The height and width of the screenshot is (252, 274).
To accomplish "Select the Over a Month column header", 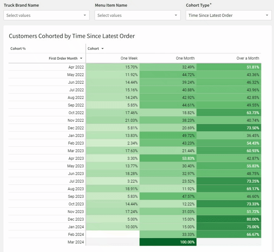I will 248,58.
